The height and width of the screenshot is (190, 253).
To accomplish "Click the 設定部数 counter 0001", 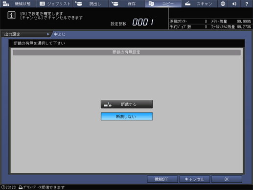I will [143, 22].
